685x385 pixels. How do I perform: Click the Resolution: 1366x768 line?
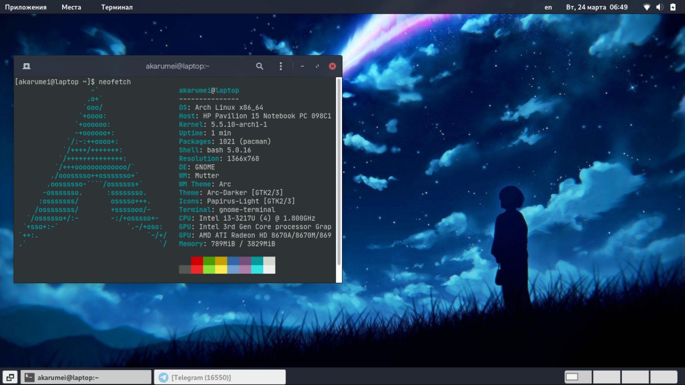click(219, 159)
